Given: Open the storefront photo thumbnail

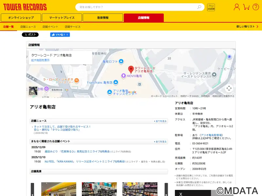Looking at the screenshot, I should pyautogui.click(x=59, y=189).
